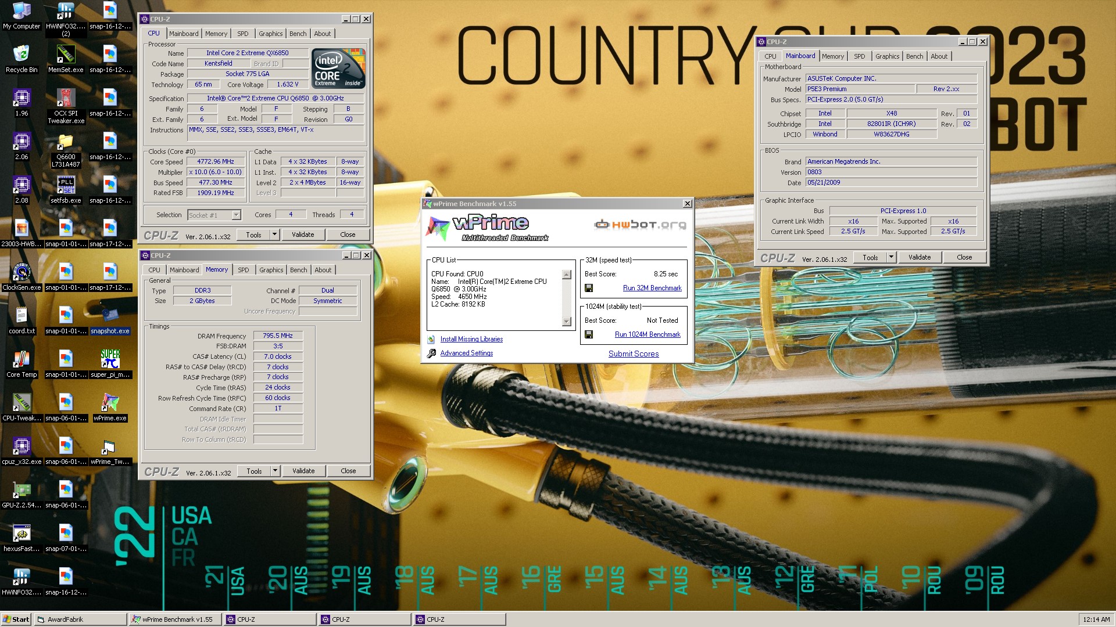
Task: Click the DRAM Frequency 795.5 MHz field
Action: tap(278, 336)
